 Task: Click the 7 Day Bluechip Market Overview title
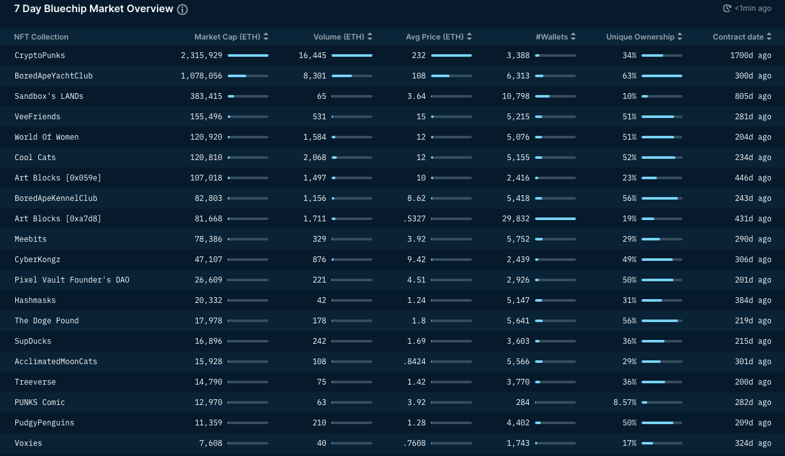(x=94, y=9)
